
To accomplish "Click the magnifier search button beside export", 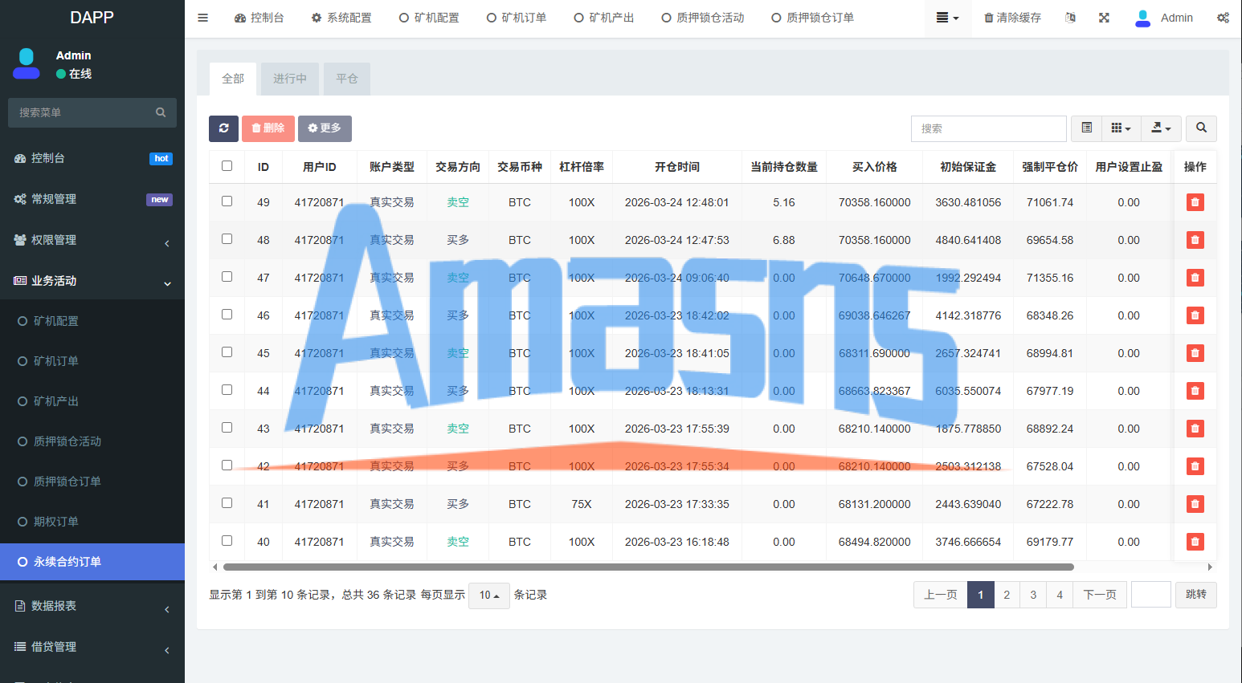I will pos(1201,128).
